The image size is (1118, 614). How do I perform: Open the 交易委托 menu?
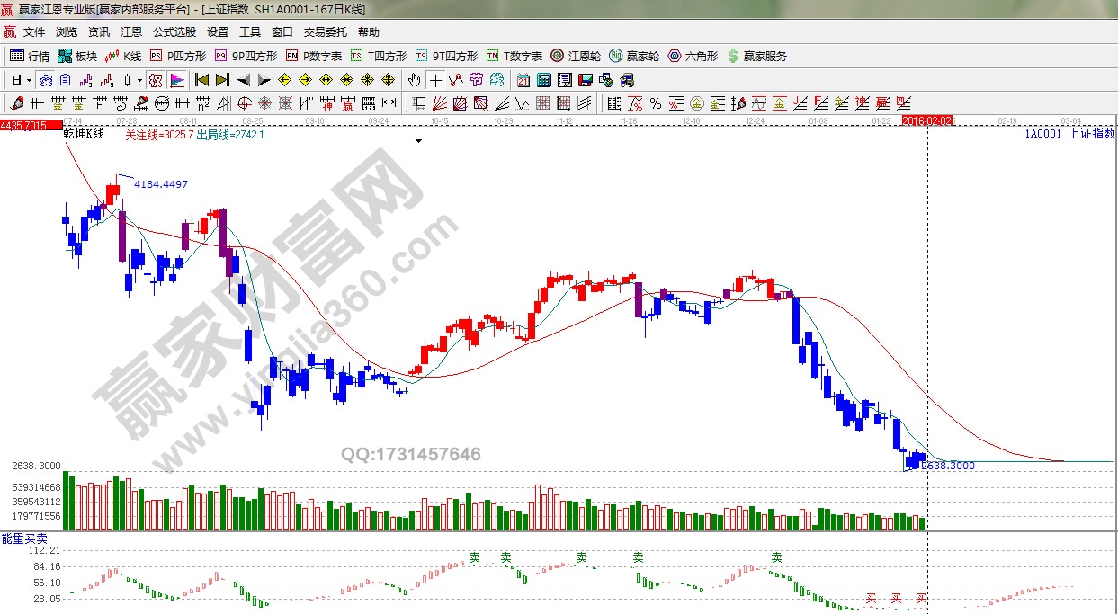325,31
